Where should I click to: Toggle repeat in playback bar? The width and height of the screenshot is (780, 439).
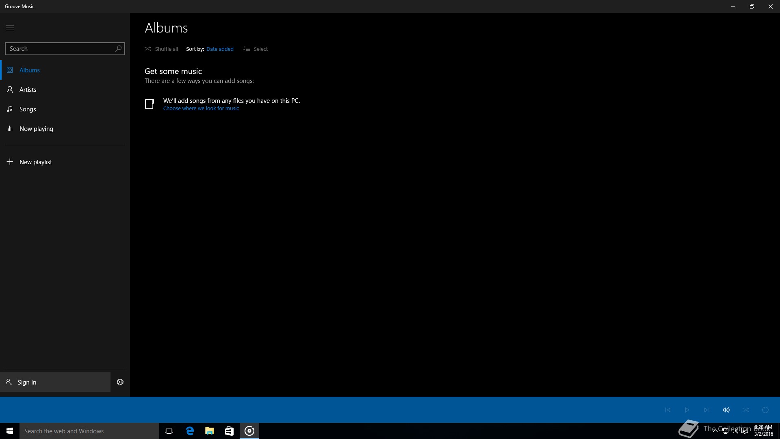(x=765, y=410)
